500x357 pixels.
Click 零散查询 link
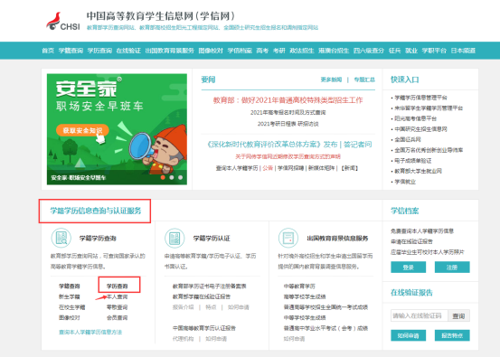[x=117, y=307]
